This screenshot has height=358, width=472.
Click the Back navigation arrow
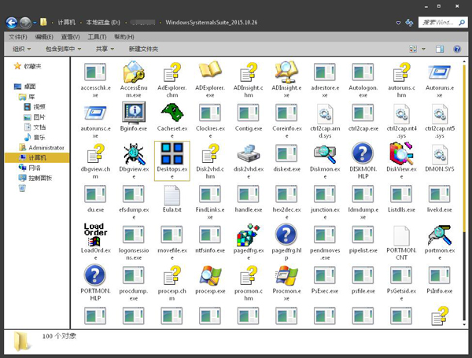[12, 23]
